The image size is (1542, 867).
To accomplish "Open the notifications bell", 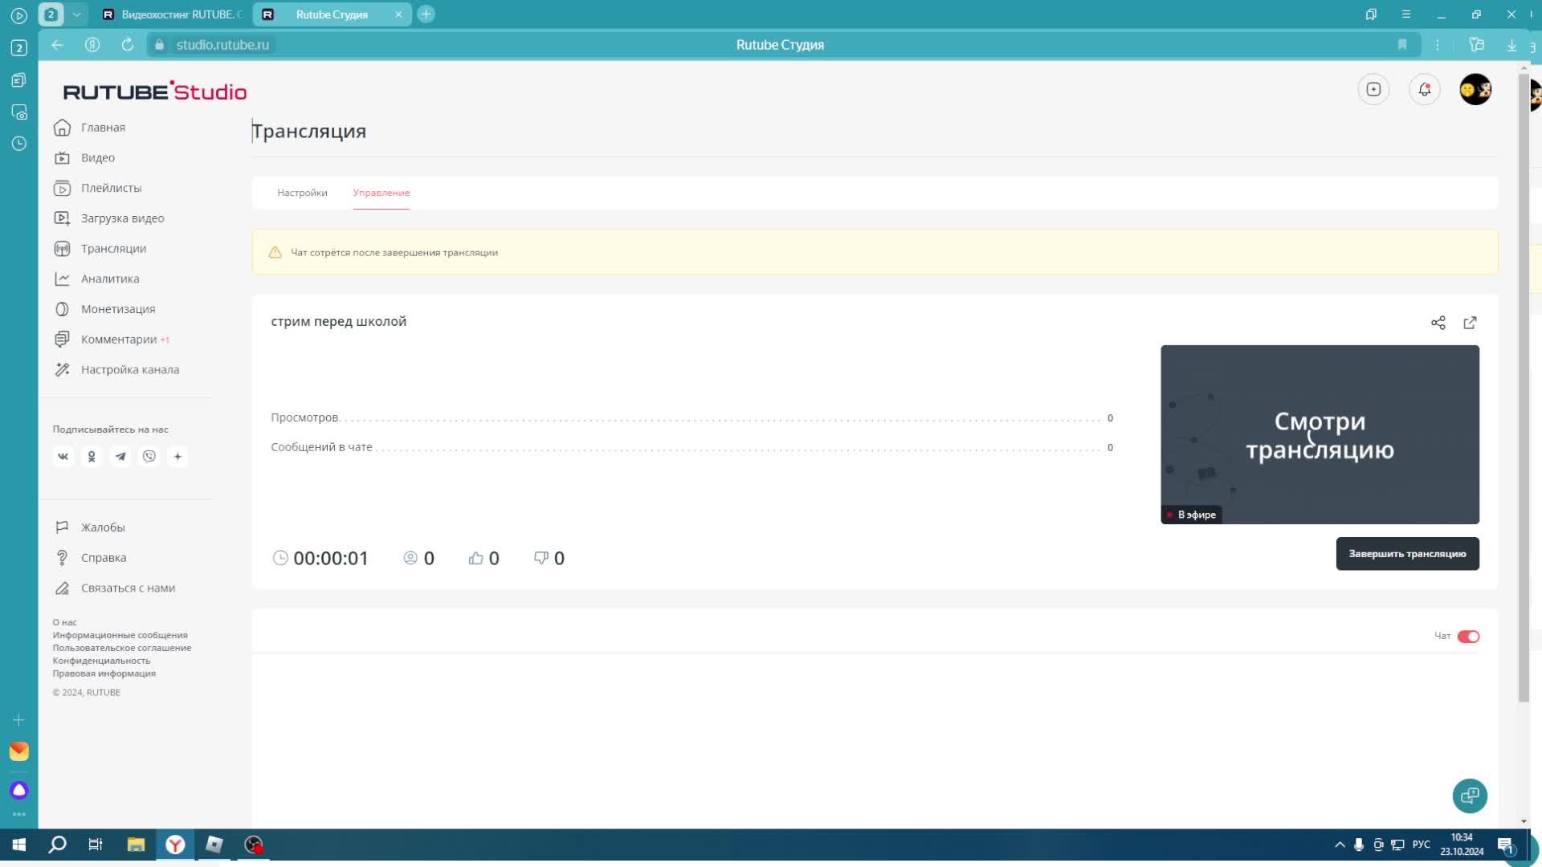I will (x=1424, y=89).
